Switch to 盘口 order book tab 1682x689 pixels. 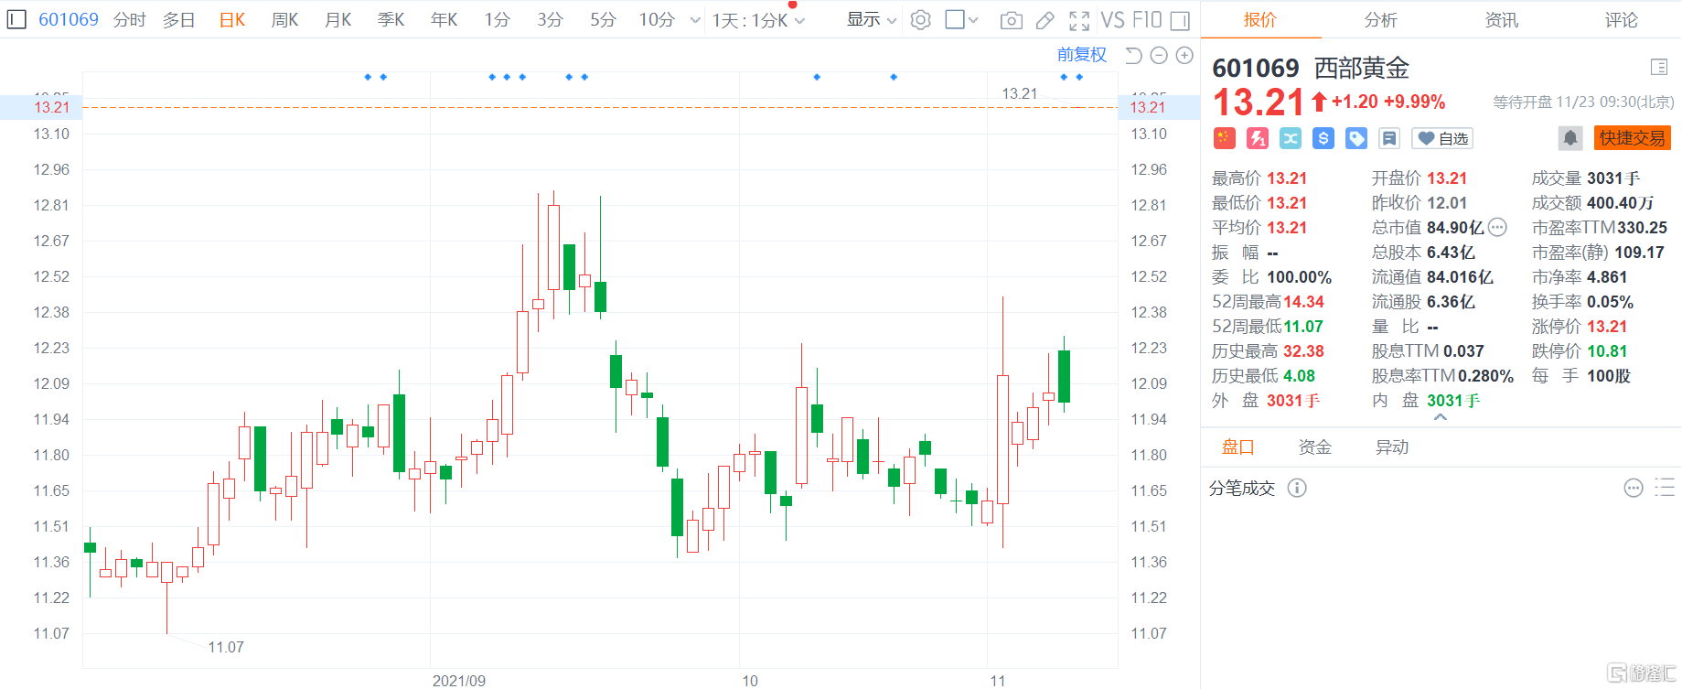pyautogui.click(x=1238, y=447)
